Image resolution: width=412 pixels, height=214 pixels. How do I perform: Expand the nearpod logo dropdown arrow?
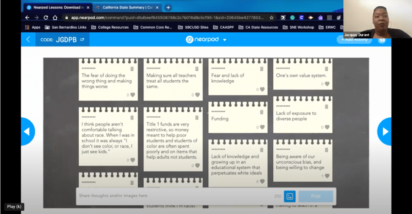(x=225, y=40)
